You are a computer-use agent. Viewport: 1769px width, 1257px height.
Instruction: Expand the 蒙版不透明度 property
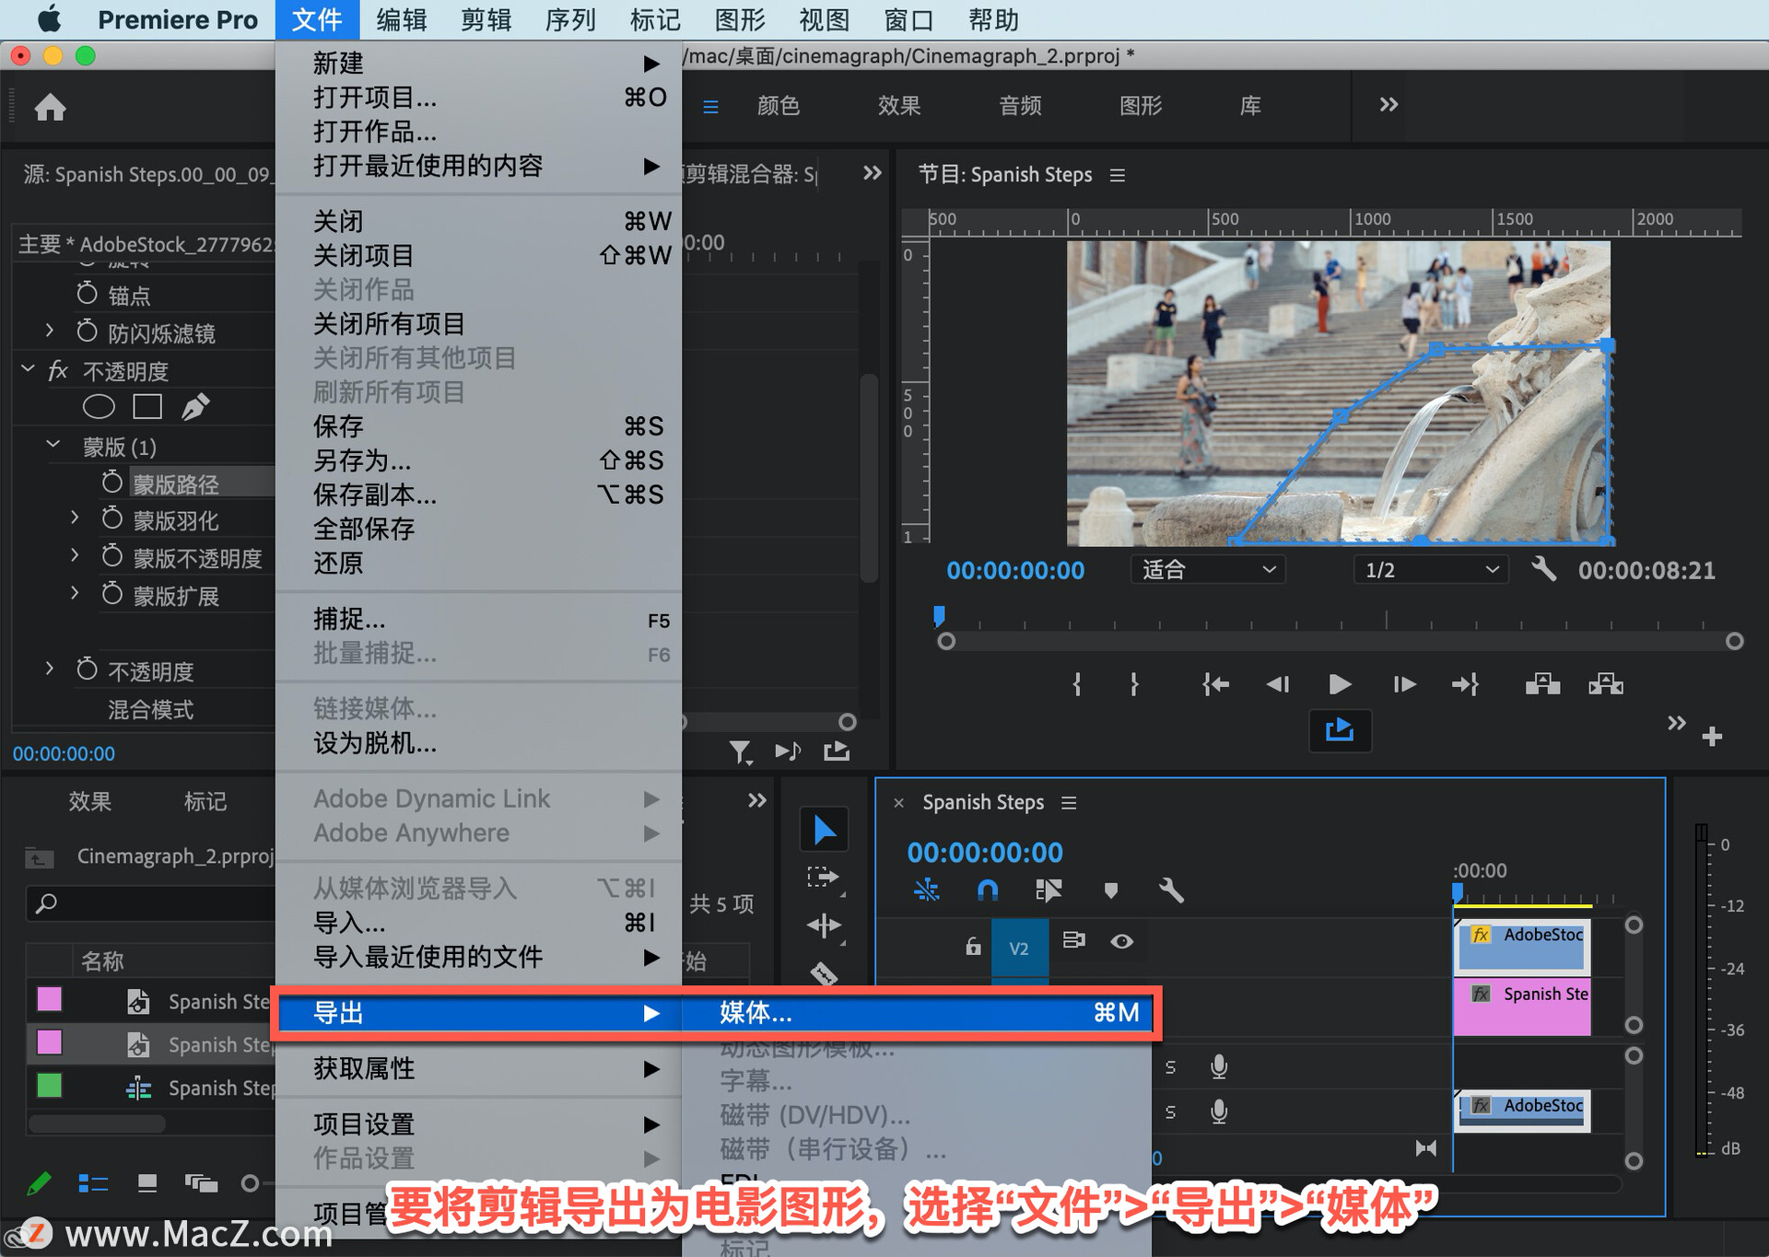[x=75, y=556]
